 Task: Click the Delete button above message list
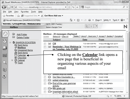tap(76, 36)
